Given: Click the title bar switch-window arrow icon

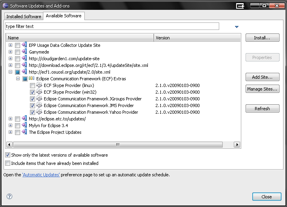Looking at the screenshot, I should point(240,6).
